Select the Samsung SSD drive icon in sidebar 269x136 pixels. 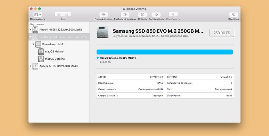[35, 37]
